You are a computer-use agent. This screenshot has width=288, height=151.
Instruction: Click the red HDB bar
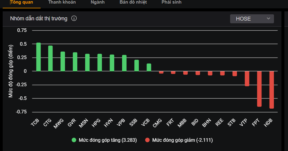(x=272, y=90)
